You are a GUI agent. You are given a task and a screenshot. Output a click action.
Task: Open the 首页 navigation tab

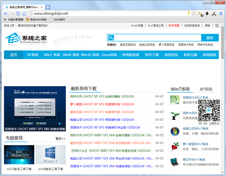[x=14, y=55]
